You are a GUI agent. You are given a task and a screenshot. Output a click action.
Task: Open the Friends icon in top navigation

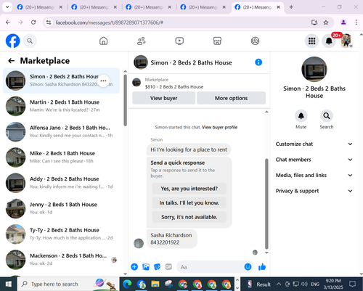pyautogui.click(x=142, y=41)
